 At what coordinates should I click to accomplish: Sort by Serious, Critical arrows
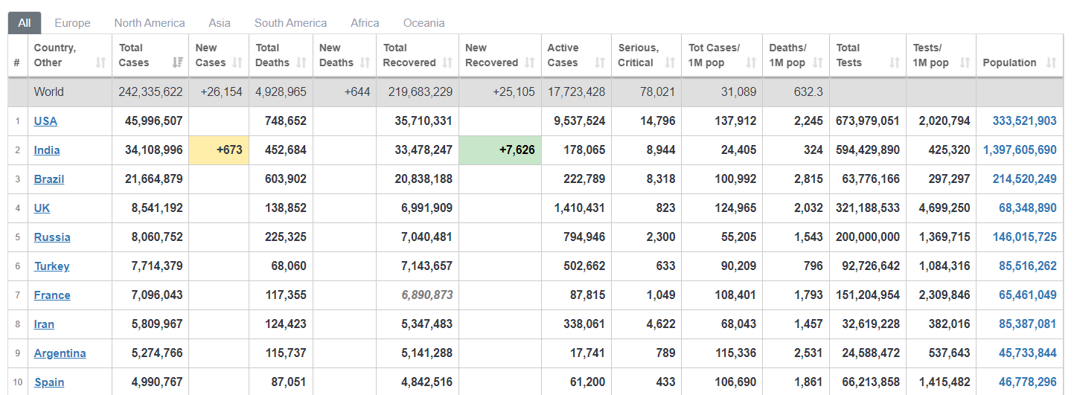pos(671,63)
